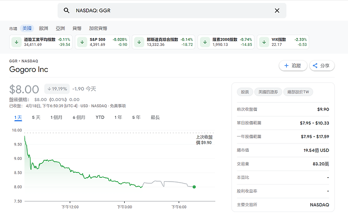
Task: Click the 下午6:00 axis label
Action: [179, 207]
